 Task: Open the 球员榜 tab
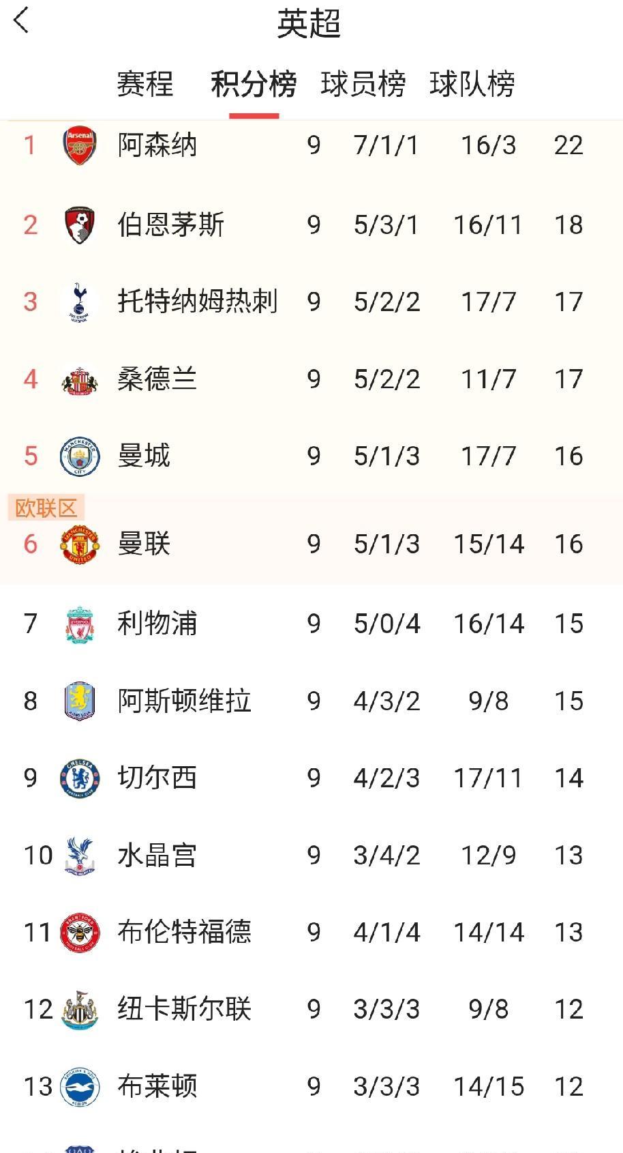363,85
